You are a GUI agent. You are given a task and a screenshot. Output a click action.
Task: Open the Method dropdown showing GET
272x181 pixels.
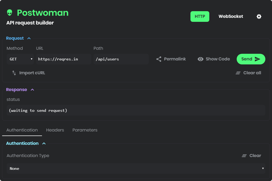tap(20, 59)
